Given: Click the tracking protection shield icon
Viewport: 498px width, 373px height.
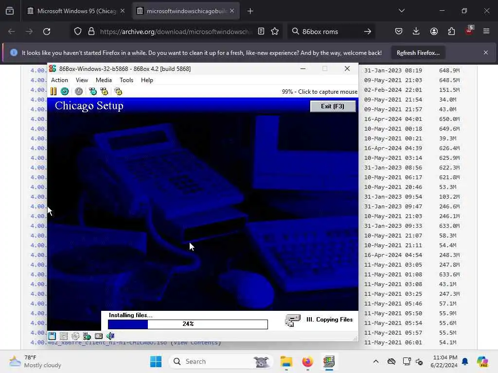Looking at the screenshot, I should (x=78, y=32).
